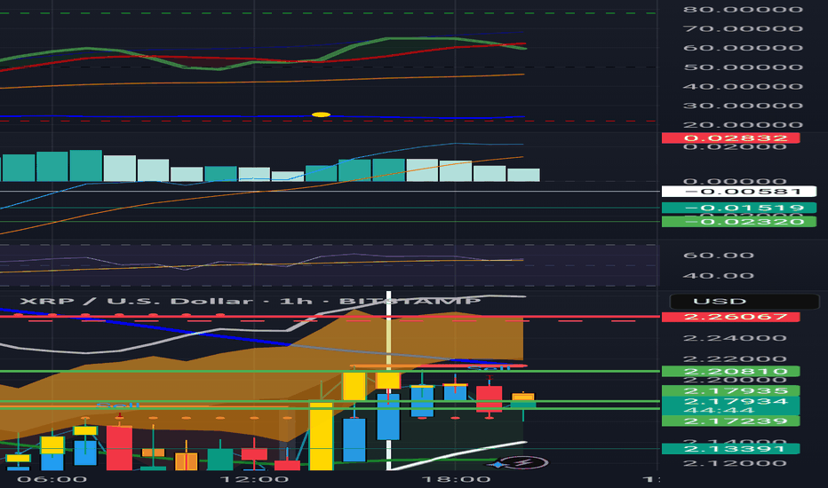The height and width of the screenshot is (488, 828).
Task: Click the 2.12000 price scale value
Action: (x=735, y=464)
